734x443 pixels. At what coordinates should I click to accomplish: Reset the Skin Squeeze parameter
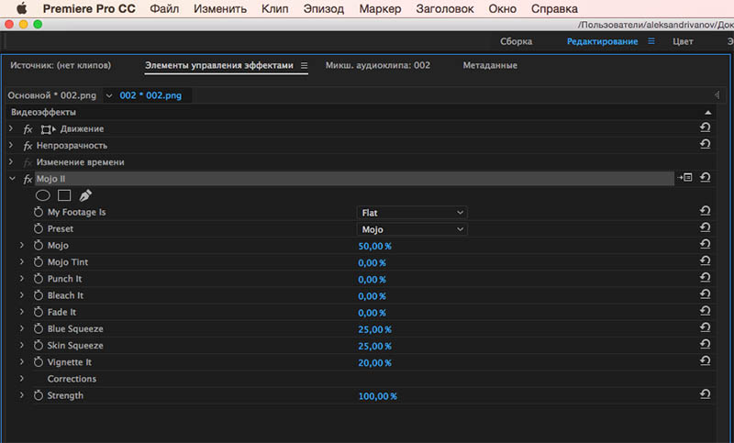(705, 344)
